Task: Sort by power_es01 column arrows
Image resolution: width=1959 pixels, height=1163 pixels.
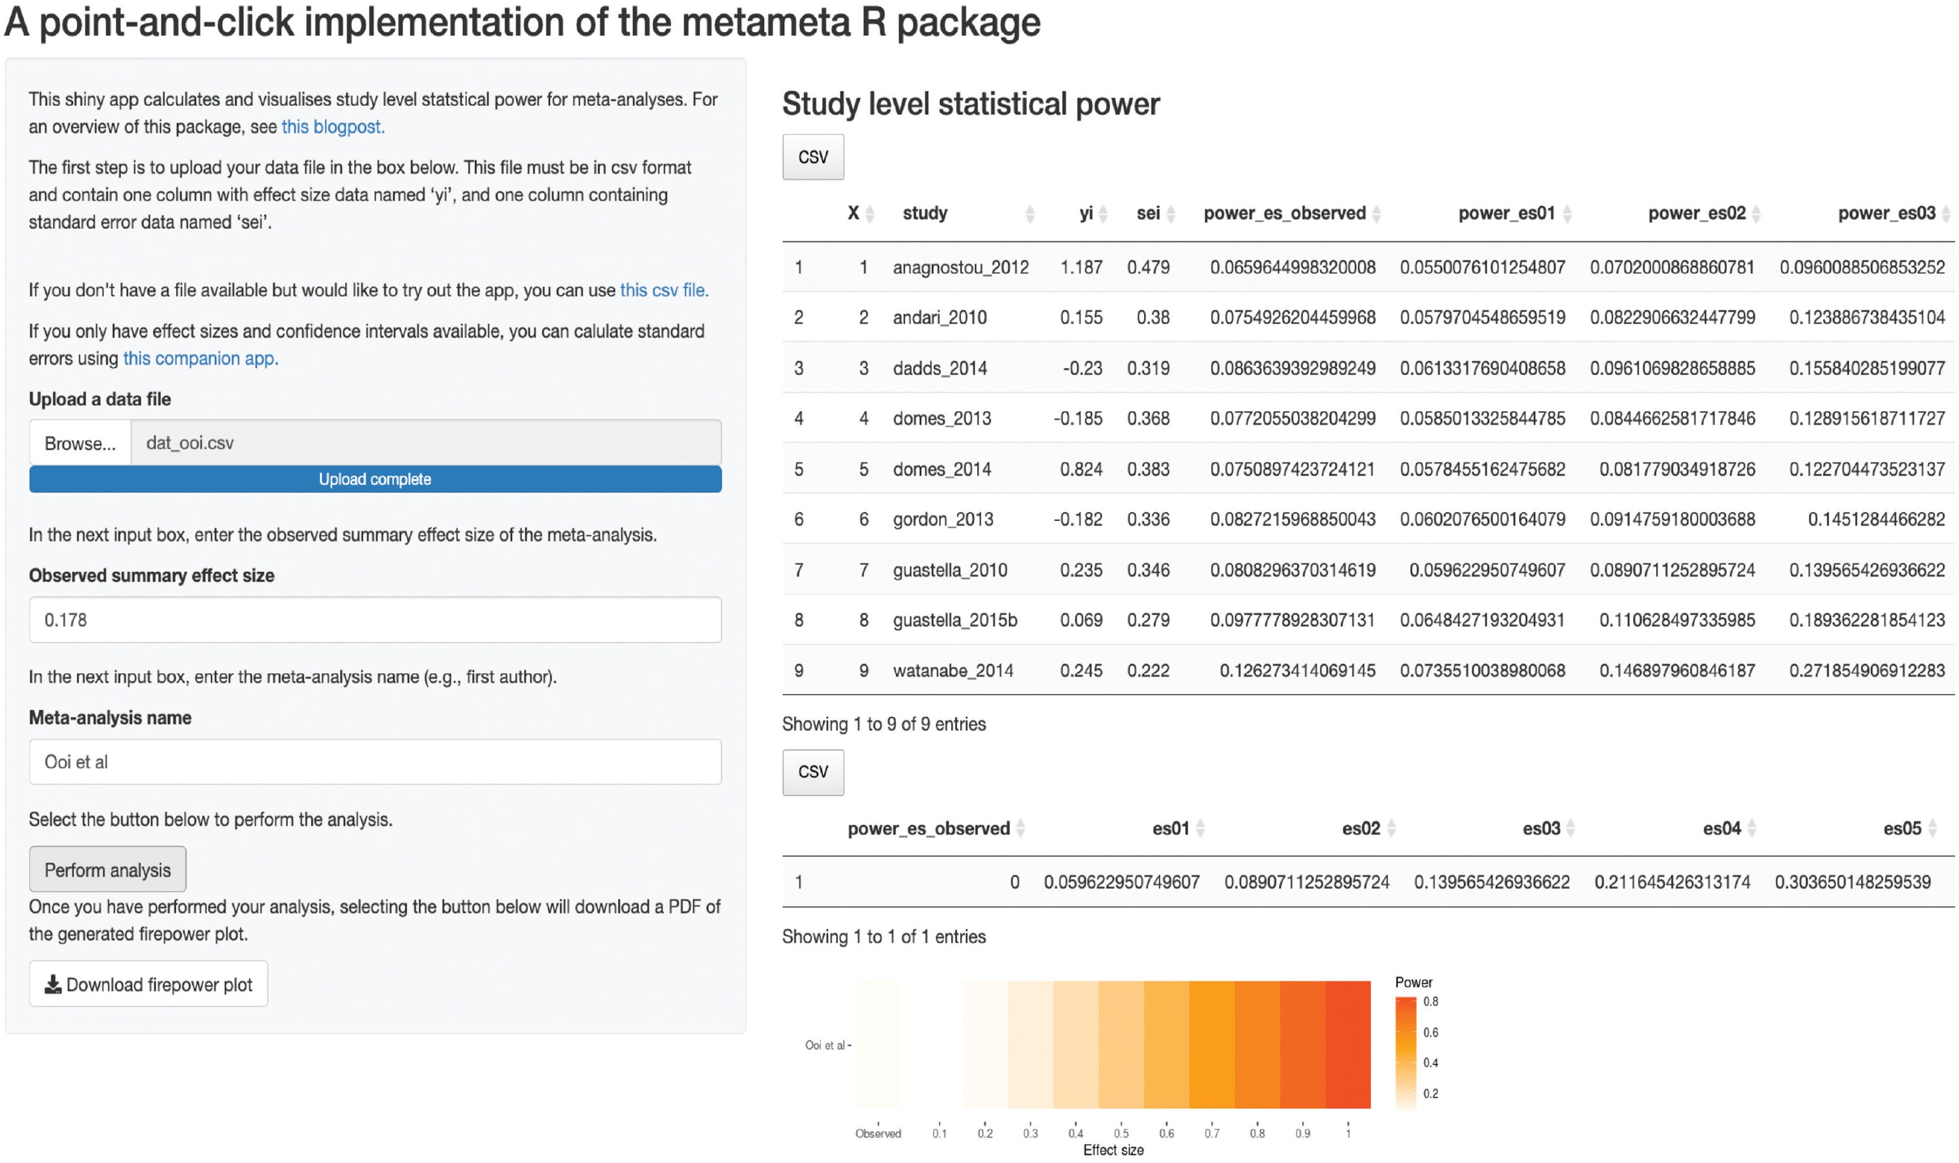Action: pos(1567,213)
